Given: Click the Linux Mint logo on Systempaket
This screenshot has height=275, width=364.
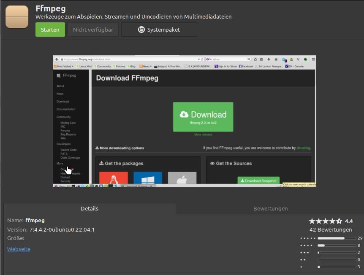Looking at the screenshot, I should (141, 30).
